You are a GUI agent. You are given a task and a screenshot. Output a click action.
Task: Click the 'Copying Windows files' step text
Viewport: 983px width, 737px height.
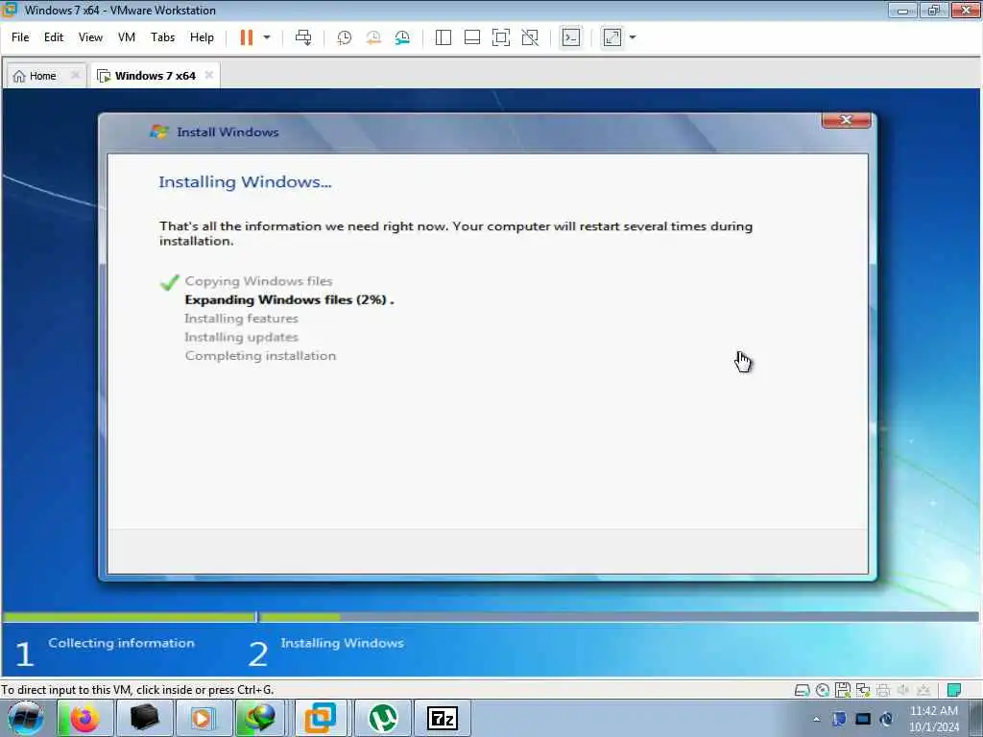coord(258,281)
